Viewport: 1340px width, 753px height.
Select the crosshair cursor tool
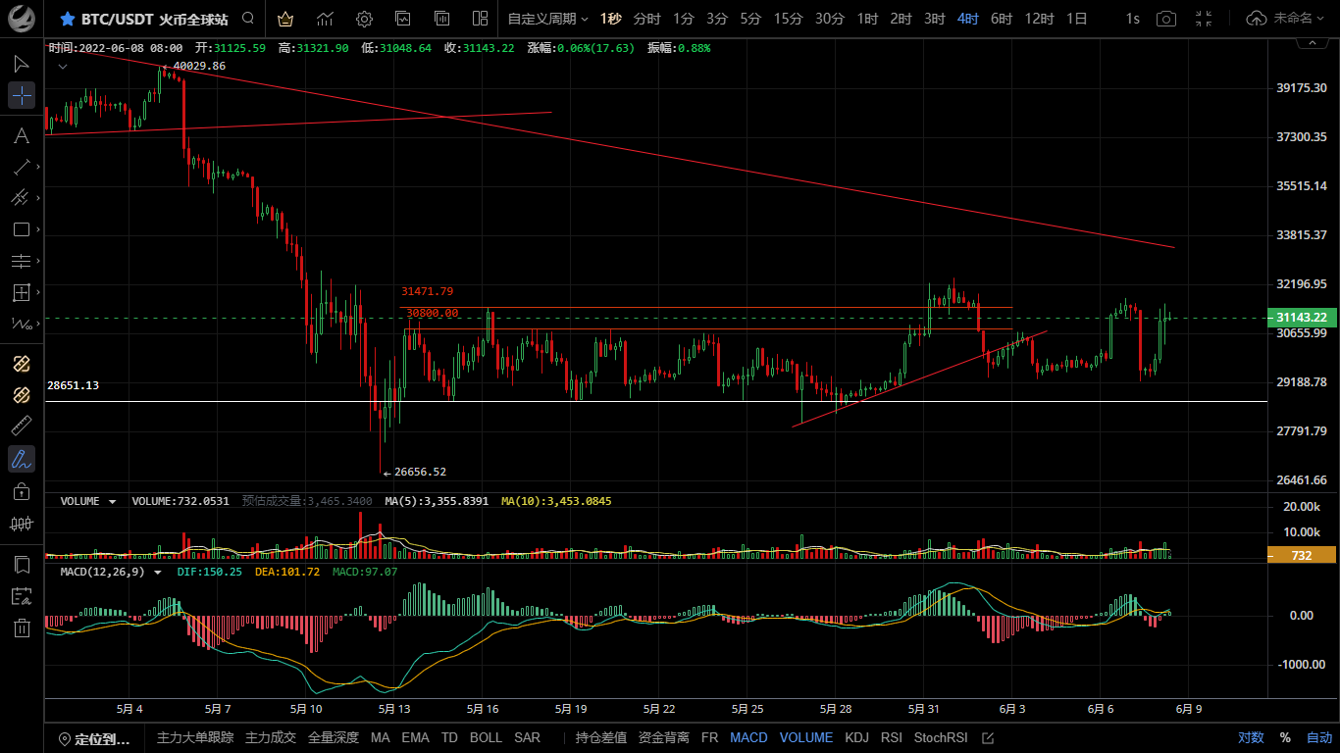pos(22,95)
